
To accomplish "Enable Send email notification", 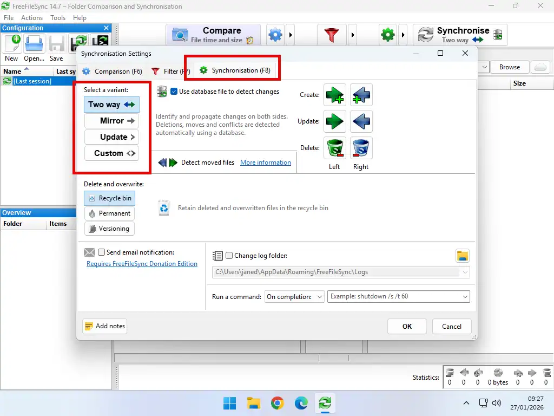I will (x=101, y=252).
